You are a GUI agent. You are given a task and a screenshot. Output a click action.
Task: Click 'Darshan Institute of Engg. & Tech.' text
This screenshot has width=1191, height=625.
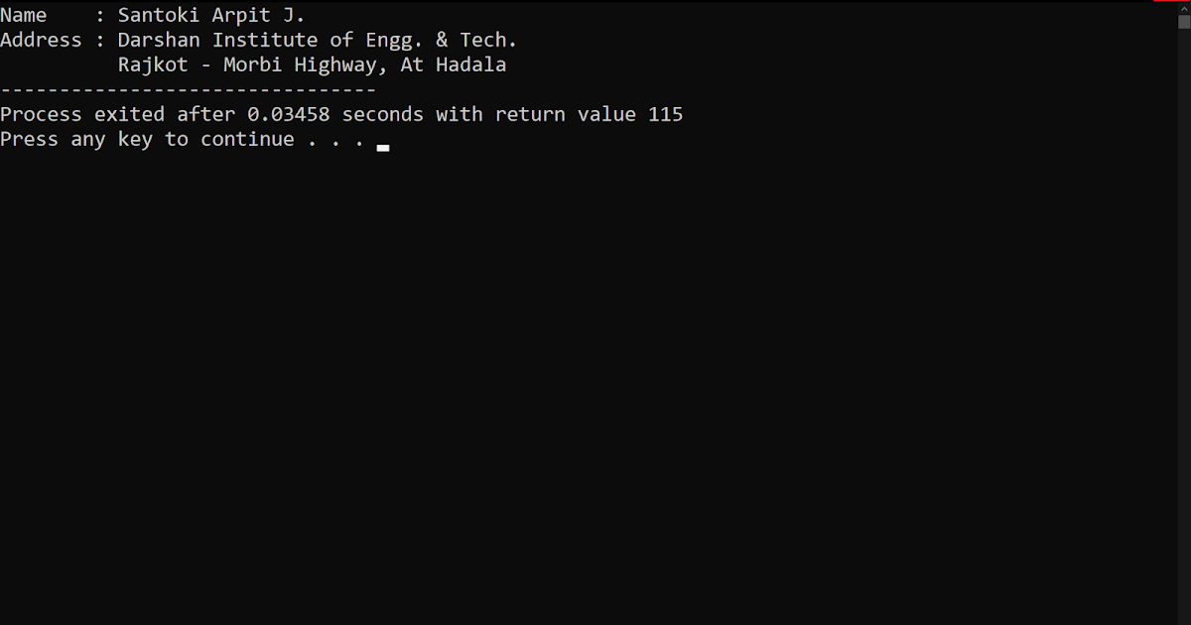[318, 41]
